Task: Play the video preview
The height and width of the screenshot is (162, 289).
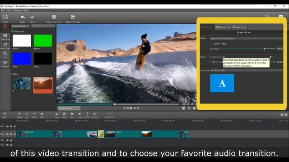Action: (x=131, y=108)
